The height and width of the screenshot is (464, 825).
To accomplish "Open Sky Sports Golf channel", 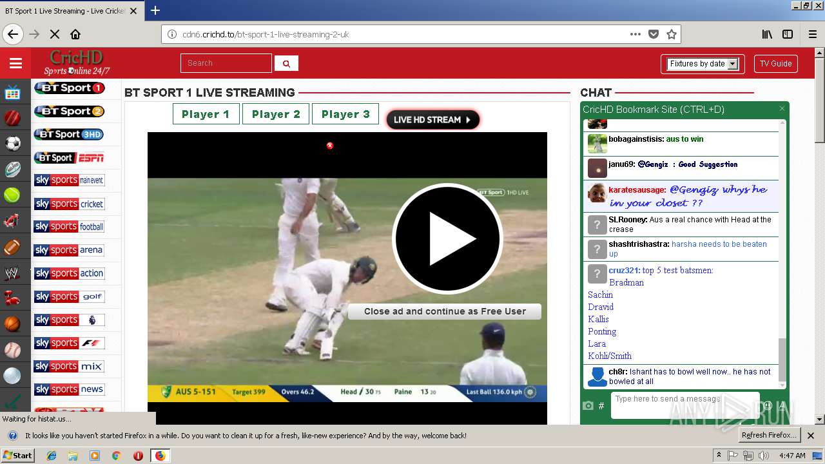I will coord(69,296).
